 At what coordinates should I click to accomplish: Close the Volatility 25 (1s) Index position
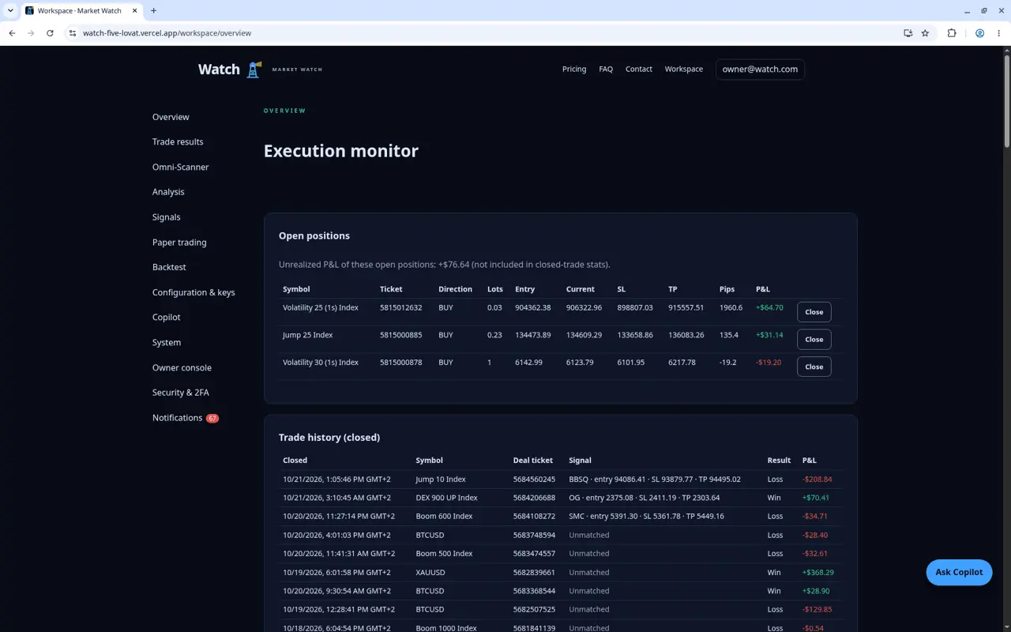click(814, 312)
